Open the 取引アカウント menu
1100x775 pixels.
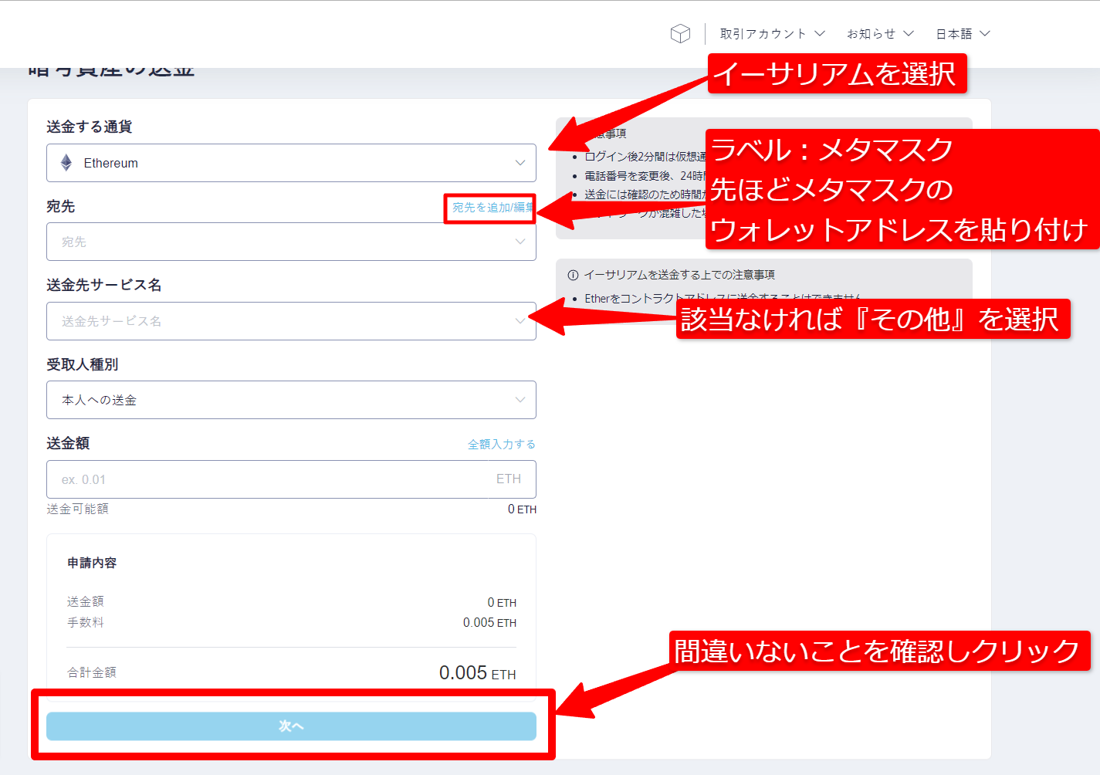point(763,34)
